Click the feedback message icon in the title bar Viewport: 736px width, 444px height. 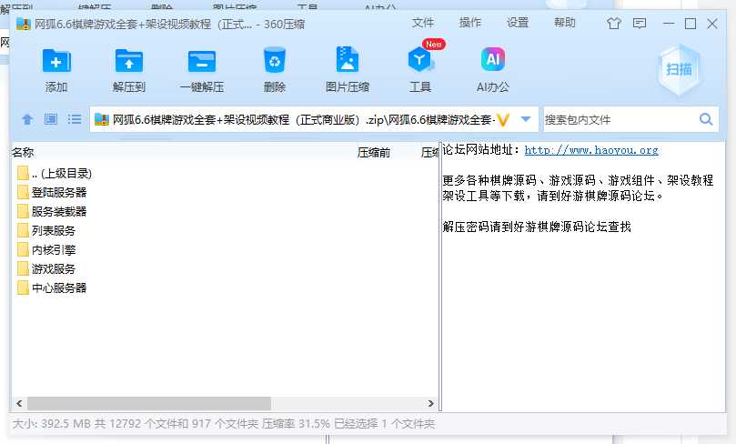point(640,23)
